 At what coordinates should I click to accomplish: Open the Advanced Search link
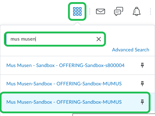131,50
